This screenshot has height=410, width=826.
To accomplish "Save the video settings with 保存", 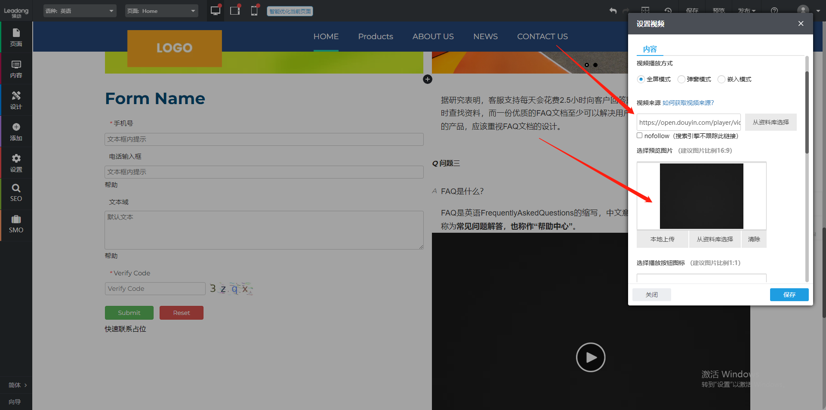I will 789,295.
